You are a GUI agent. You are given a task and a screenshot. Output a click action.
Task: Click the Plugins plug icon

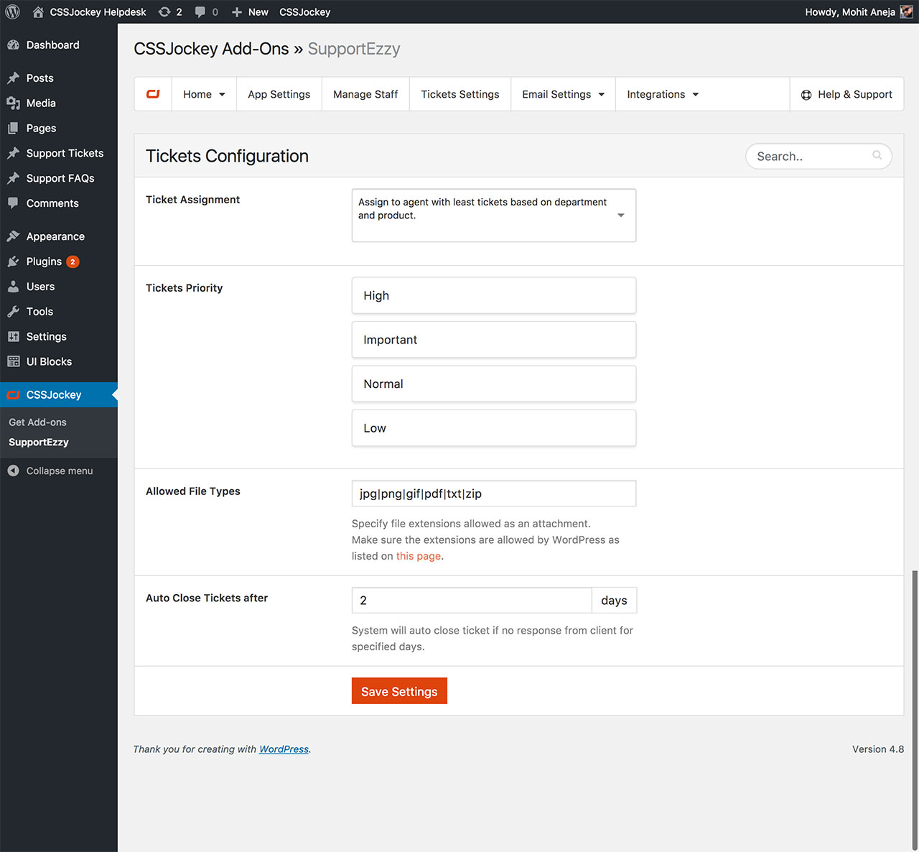(13, 261)
